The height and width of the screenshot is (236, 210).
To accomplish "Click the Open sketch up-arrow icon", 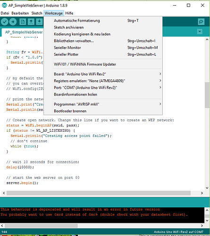I will 31,22.
